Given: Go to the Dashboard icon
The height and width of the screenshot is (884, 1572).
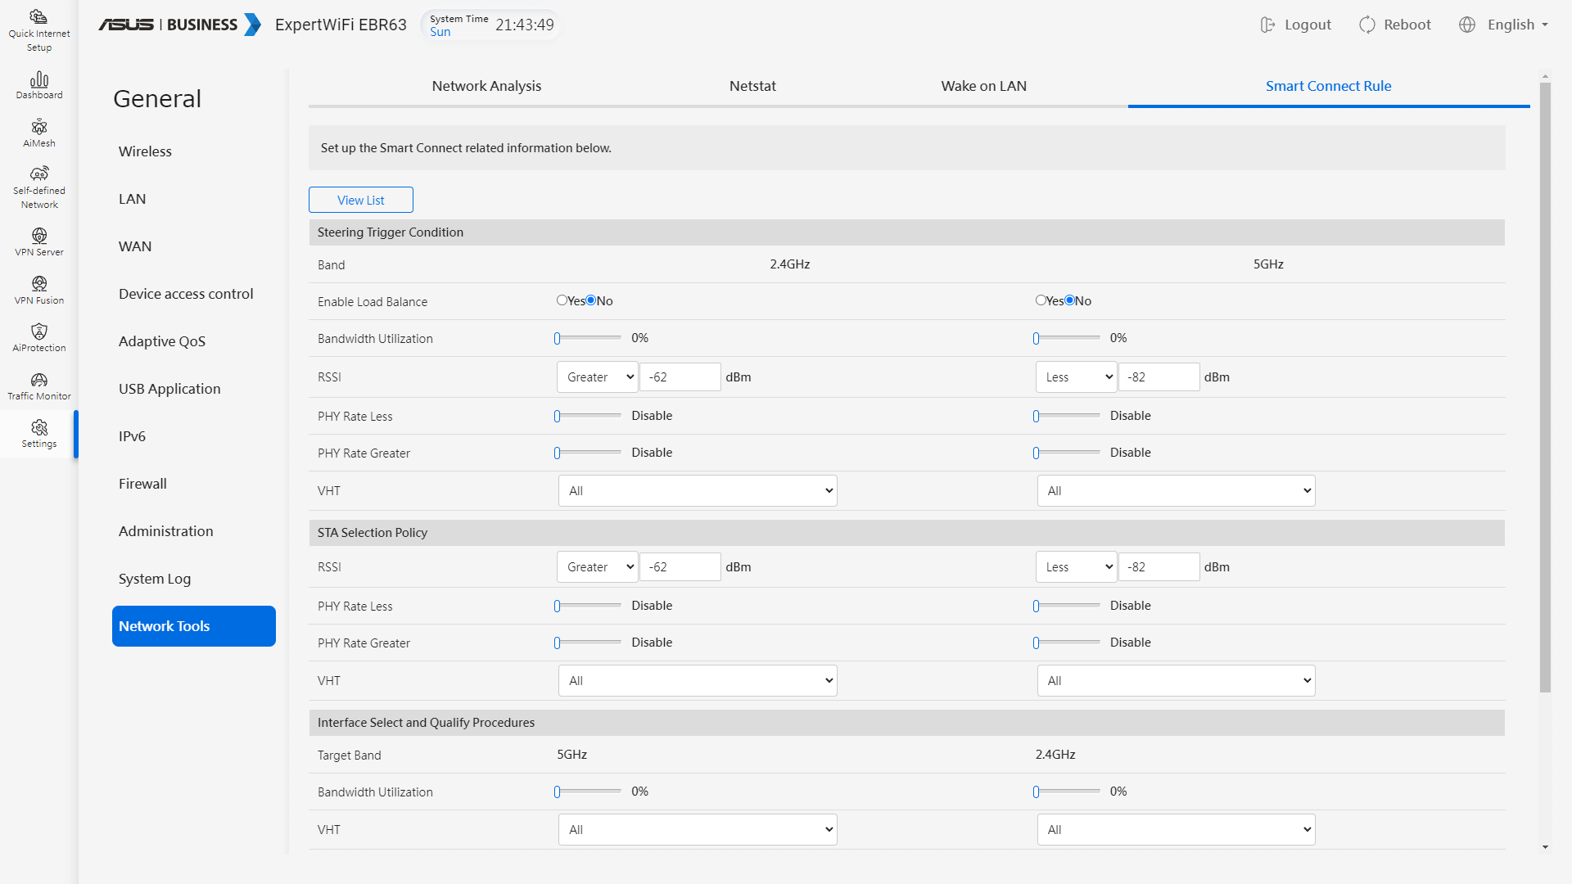Looking at the screenshot, I should coord(38,79).
